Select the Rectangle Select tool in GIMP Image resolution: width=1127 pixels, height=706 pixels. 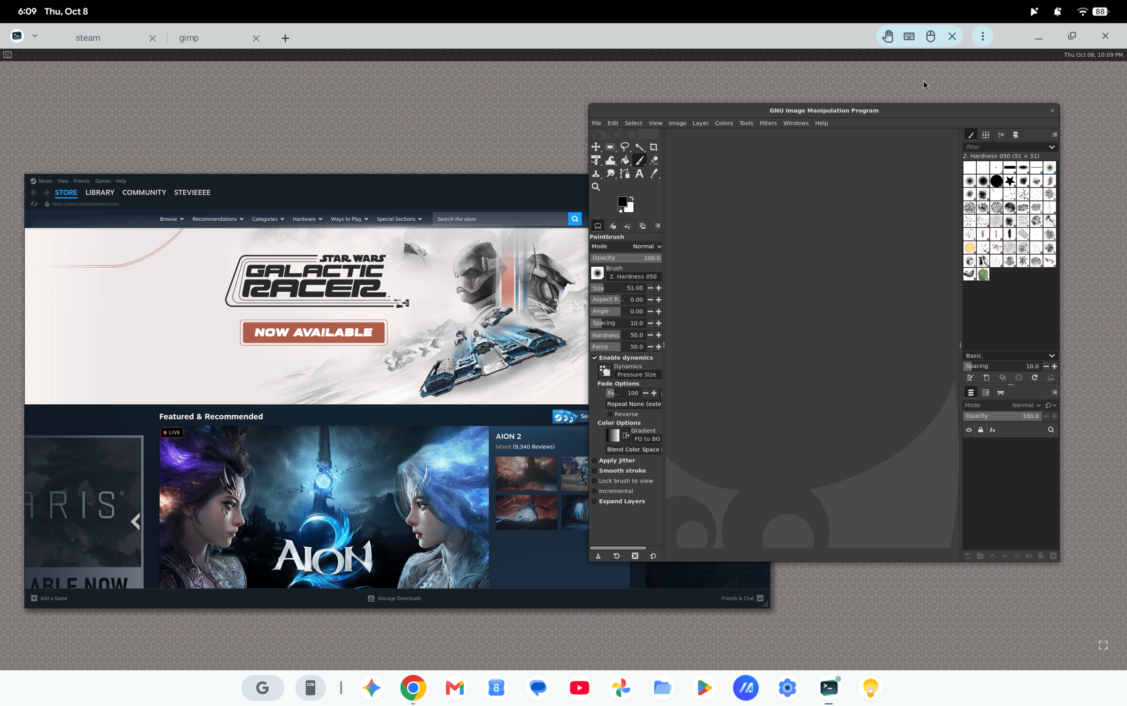(610, 147)
